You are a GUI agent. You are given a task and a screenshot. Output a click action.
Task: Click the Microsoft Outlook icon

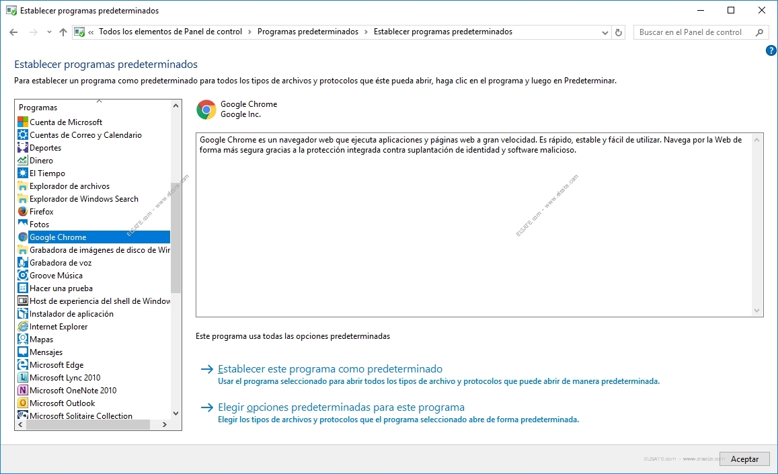click(23, 403)
